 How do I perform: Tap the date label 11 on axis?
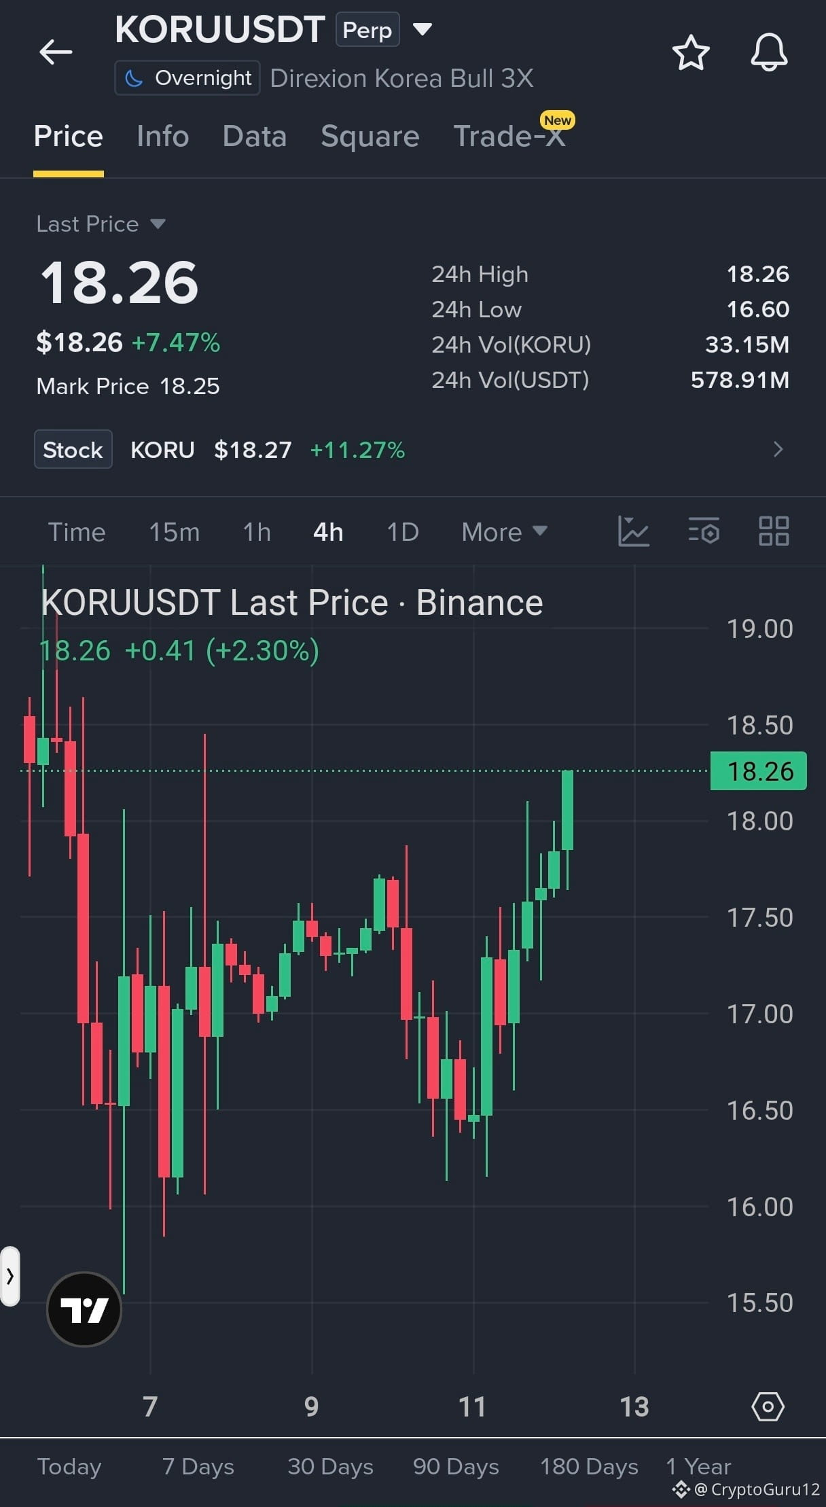coord(473,1406)
